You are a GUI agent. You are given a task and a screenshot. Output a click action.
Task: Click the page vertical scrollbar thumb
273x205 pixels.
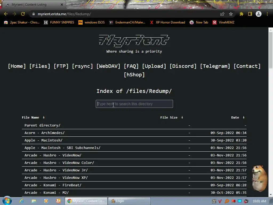point(271,50)
